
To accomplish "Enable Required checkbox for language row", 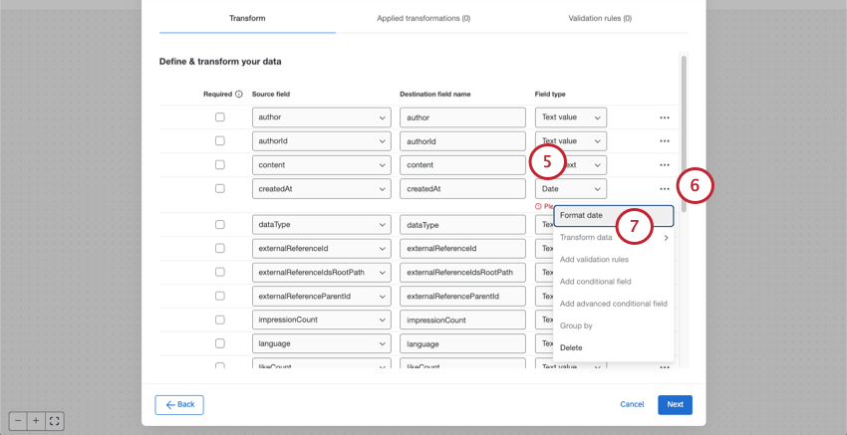I will 220,343.
